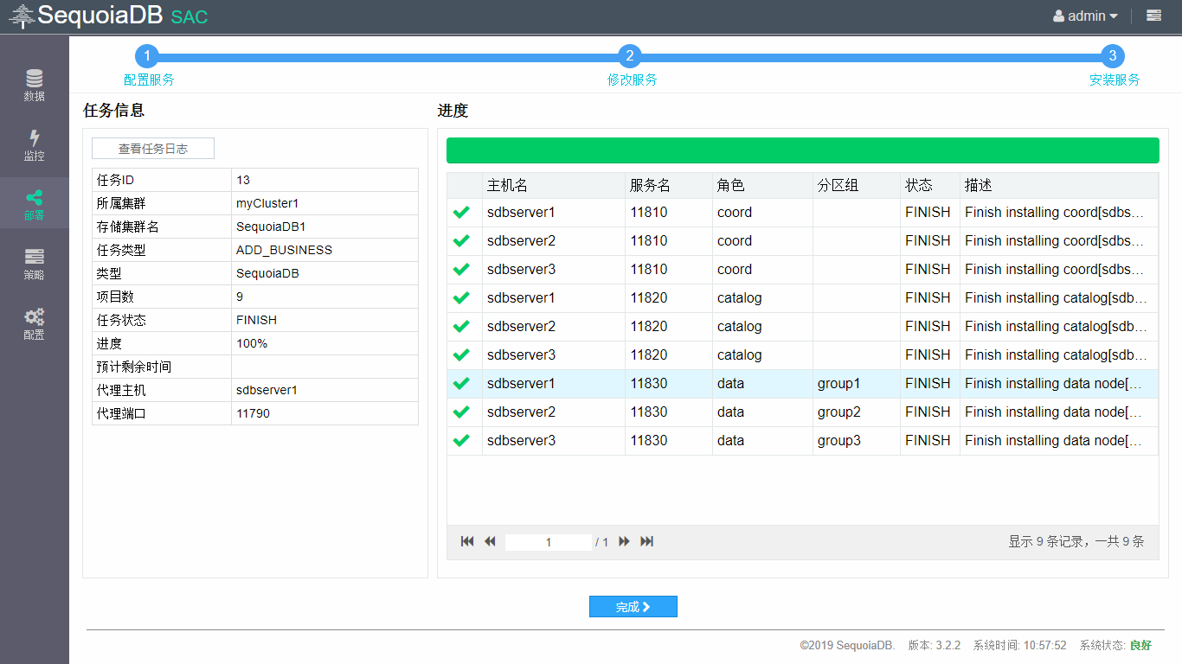Go to next page of table
Screen dimensions: 1182x664
point(624,541)
